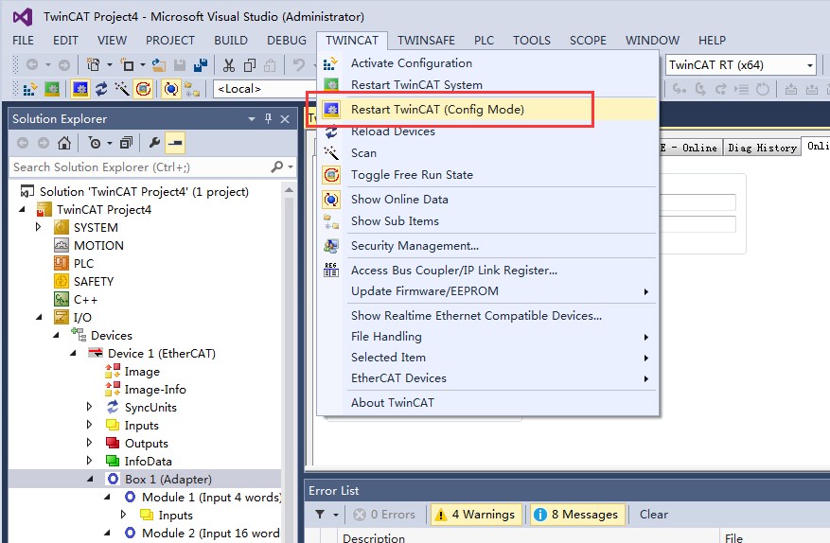Click Solution Explorer Properties wrench icon
Screen dimensions: 830x543
(x=154, y=143)
